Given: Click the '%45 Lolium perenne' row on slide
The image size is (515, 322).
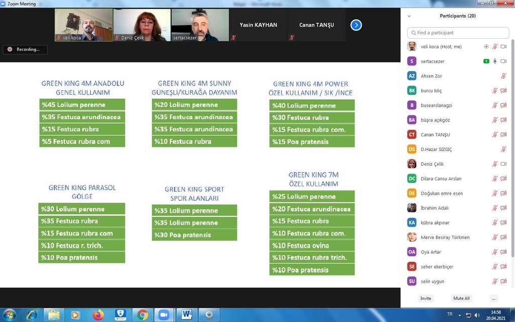Looking at the screenshot, I should 82,105.
